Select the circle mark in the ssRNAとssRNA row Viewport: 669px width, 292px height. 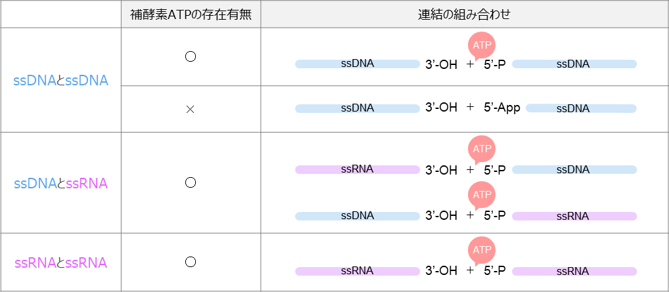191,262
